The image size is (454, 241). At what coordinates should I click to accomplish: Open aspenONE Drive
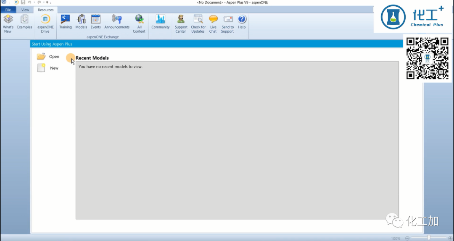click(x=45, y=23)
